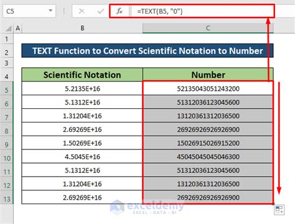The image size is (295, 224).
Task: Select cell C8 with 26926926926926900
Action: coord(208,129)
